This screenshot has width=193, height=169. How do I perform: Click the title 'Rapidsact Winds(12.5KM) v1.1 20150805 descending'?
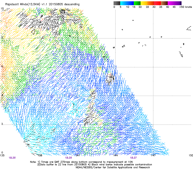(x=42, y=4)
